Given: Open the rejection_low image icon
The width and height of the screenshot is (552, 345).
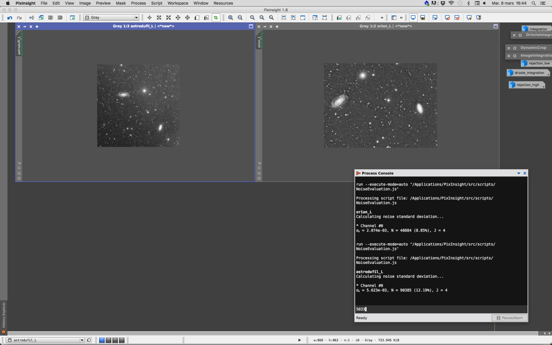Looking at the screenshot, I should 536,63.
